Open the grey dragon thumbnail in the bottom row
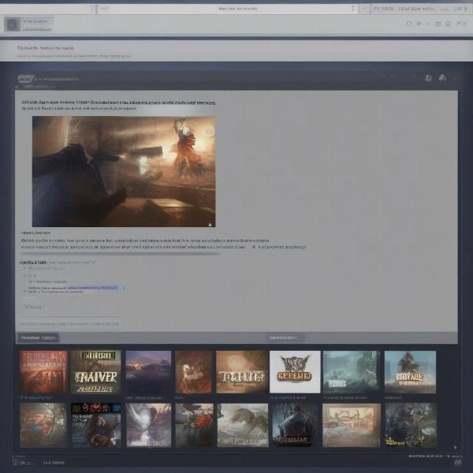Image resolution: width=473 pixels, height=473 pixels. coord(243,425)
